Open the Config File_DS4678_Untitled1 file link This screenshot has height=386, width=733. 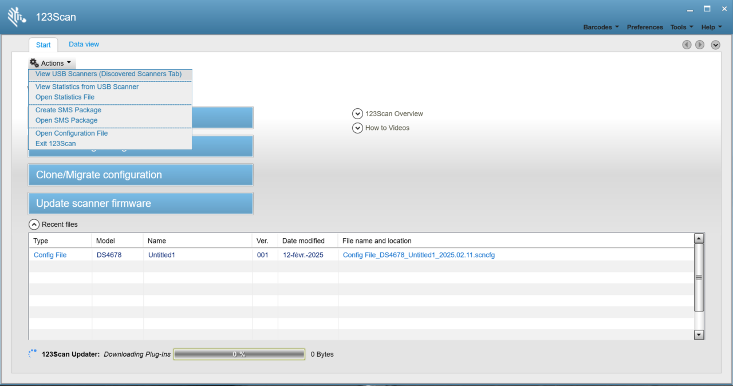point(419,255)
